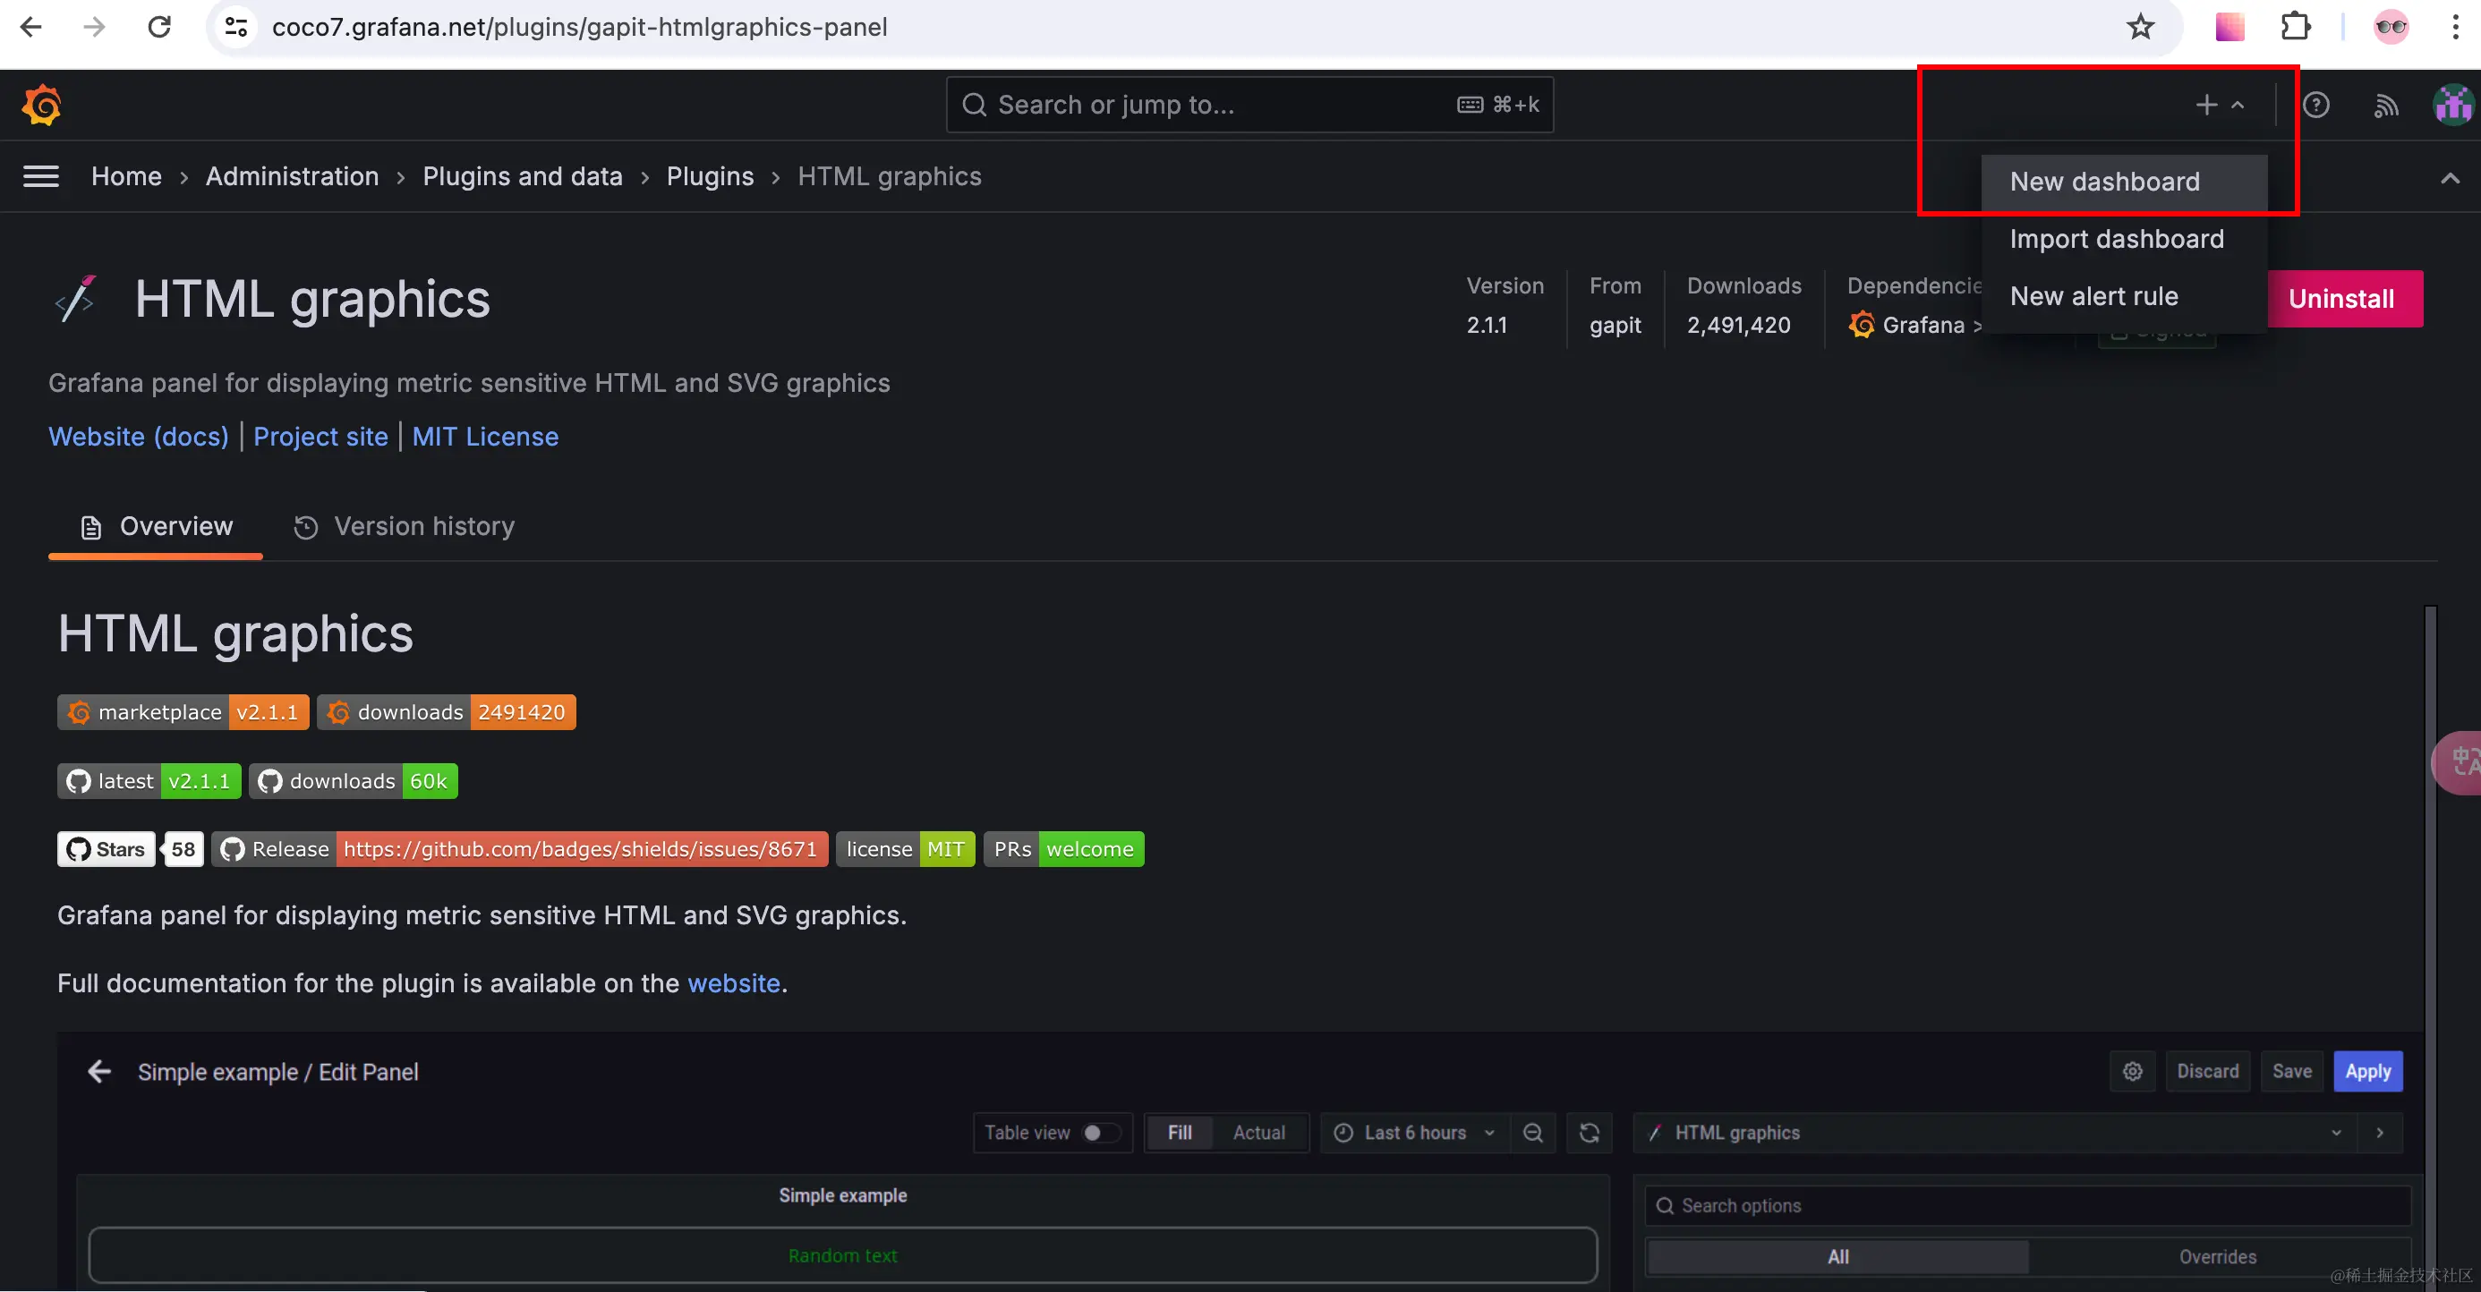Click the license MIT badge
The width and height of the screenshot is (2481, 1292).
click(x=906, y=849)
